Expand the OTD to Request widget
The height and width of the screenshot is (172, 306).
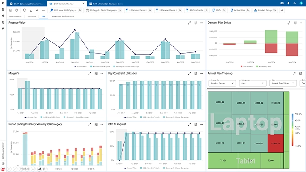tap(189, 124)
